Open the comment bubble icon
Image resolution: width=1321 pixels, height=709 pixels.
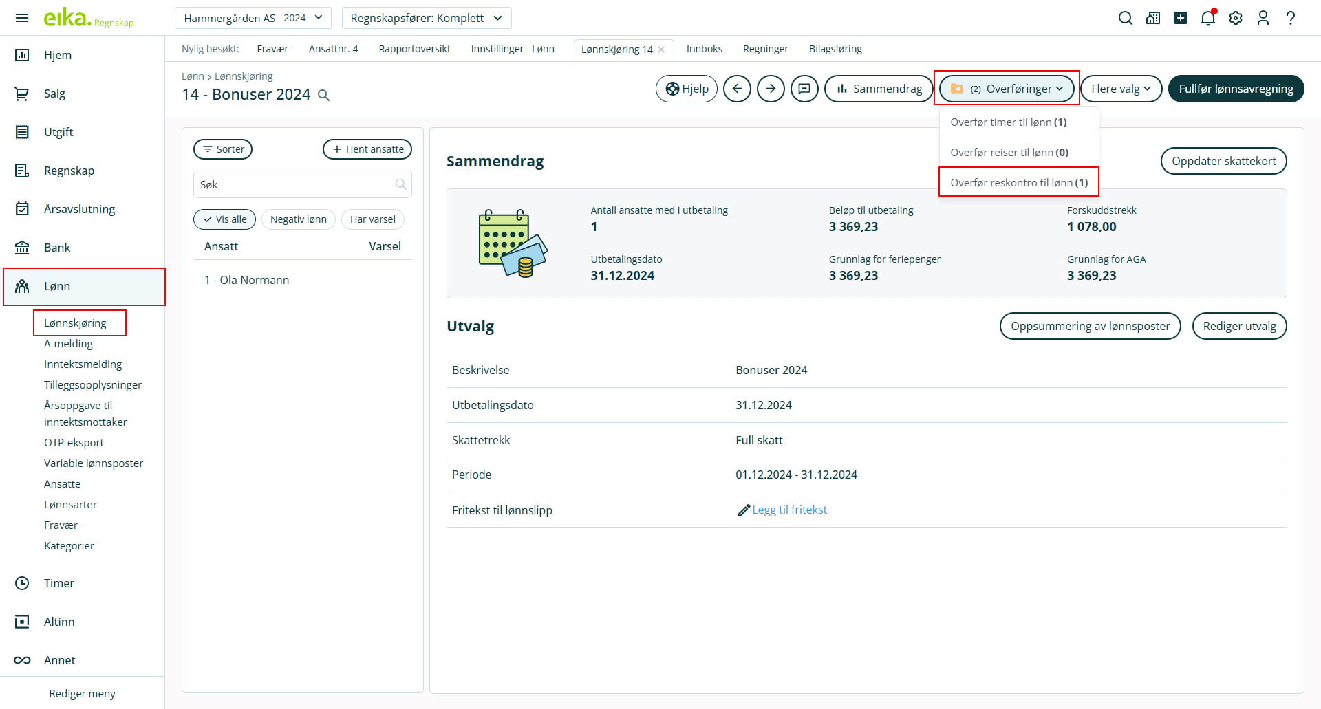[804, 89]
